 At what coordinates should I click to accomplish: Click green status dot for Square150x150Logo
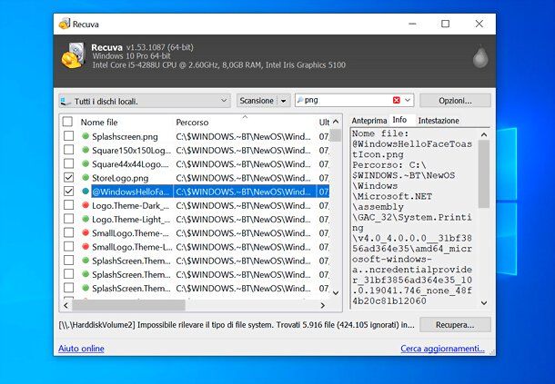click(x=86, y=150)
